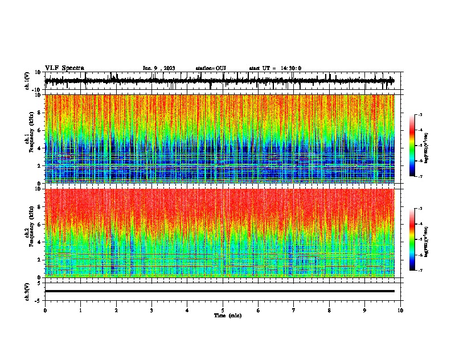451x348 pixels.
Task: Click time axis tick label "3"
Action: pyautogui.click(x=151, y=310)
